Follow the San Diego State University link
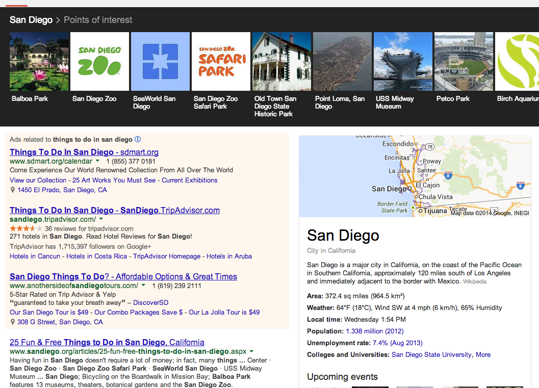Viewport: 539px width, 388px height. pos(431,354)
